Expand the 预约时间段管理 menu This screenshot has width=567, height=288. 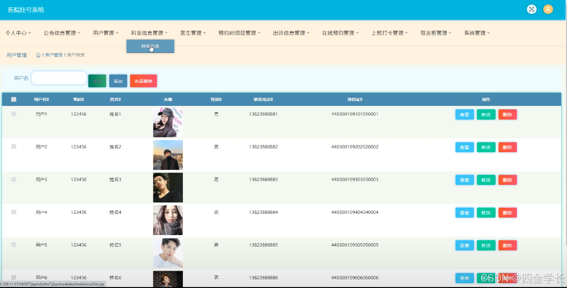239,33
